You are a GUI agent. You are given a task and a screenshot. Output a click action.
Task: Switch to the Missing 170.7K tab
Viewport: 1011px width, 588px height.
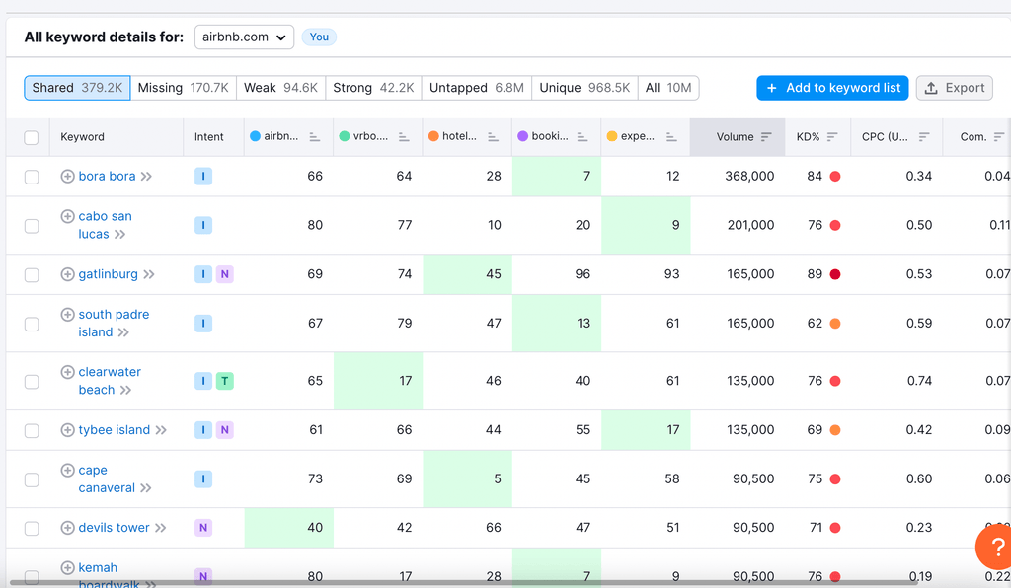pos(183,88)
